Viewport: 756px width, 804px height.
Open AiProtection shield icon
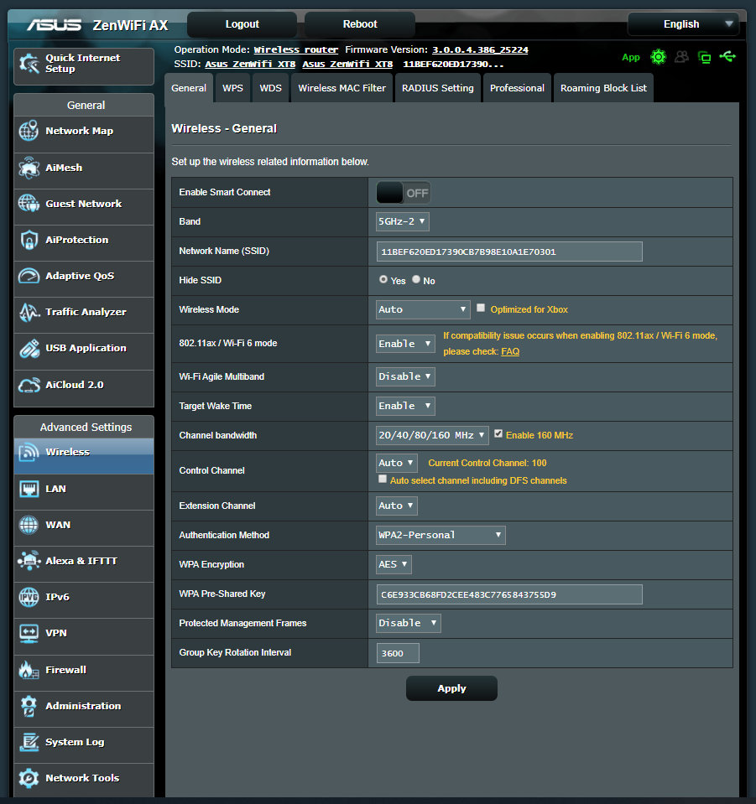click(x=29, y=240)
